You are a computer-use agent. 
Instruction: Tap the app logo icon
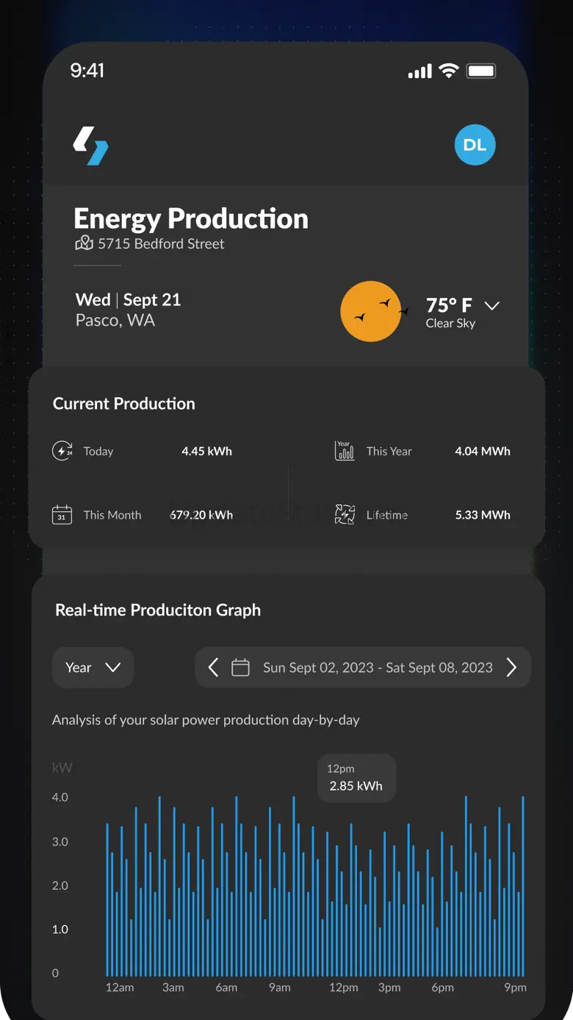(x=90, y=146)
